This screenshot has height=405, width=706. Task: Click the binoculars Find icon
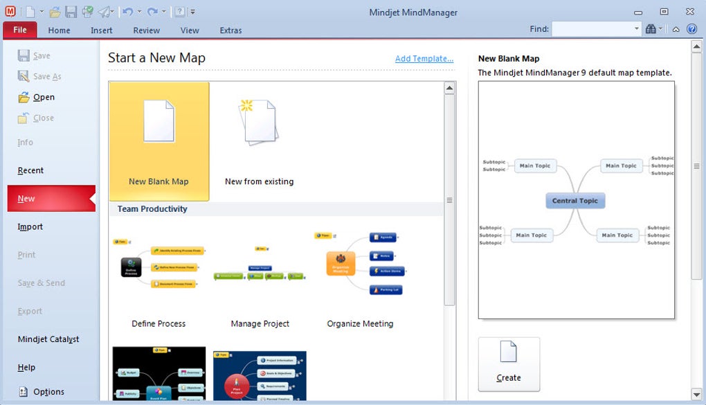tap(651, 29)
